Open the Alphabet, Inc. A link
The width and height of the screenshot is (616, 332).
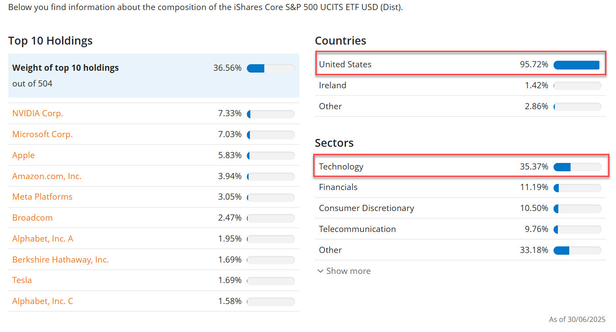coord(43,239)
